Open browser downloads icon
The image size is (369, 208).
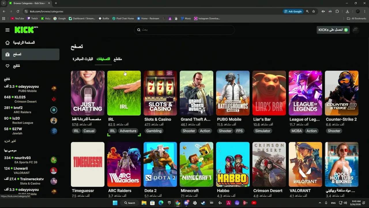point(347,11)
